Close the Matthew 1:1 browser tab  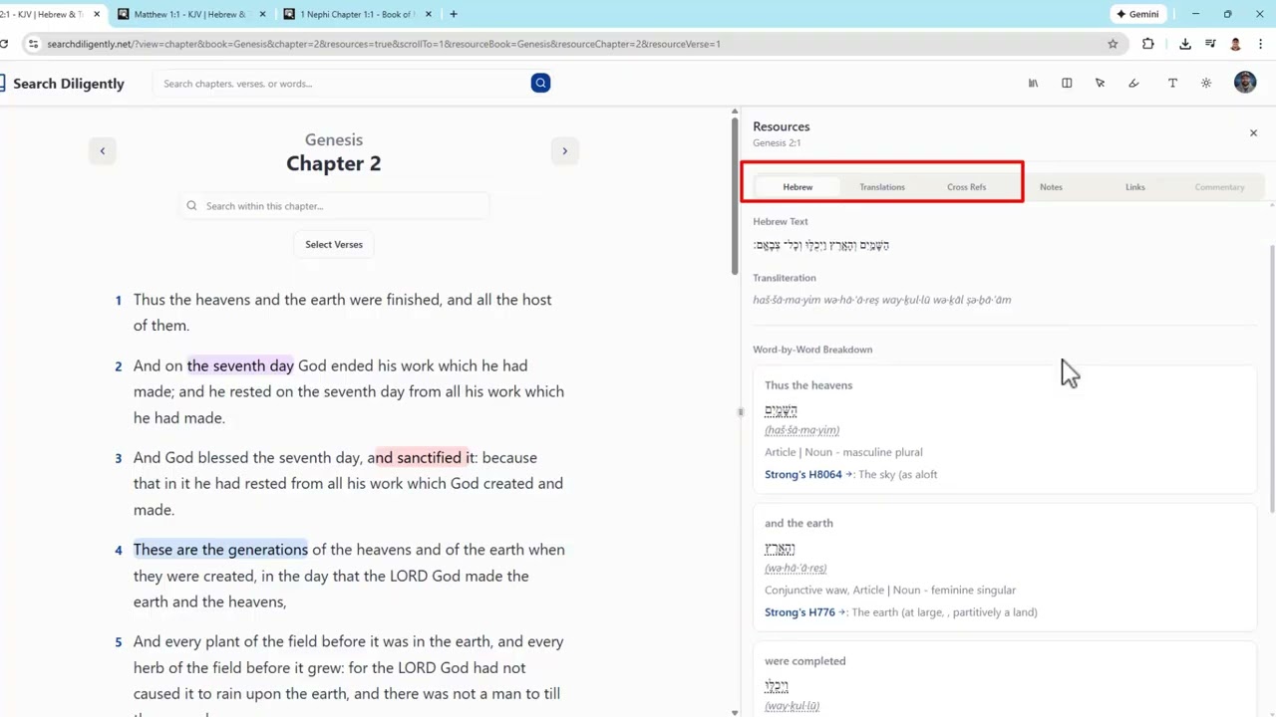coord(263,14)
